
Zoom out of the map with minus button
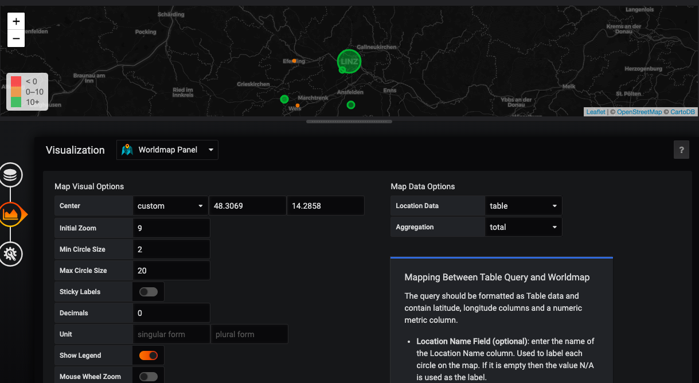[x=16, y=39]
